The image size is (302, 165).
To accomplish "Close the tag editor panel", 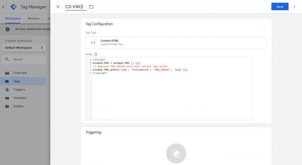I will click(58, 7).
